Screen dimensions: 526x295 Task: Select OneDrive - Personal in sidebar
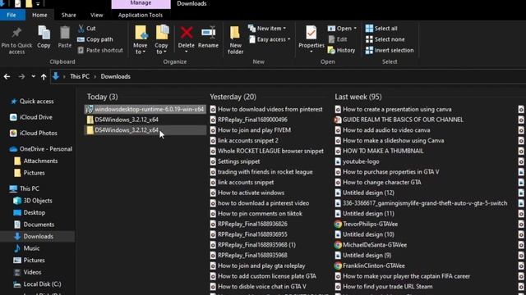46,149
